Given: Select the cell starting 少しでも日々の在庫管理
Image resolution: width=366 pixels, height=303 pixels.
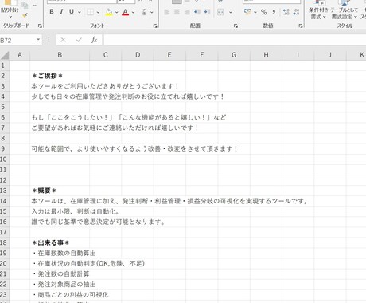Looking at the screenshot, I should pyautogui.click(x=60, y=96).
